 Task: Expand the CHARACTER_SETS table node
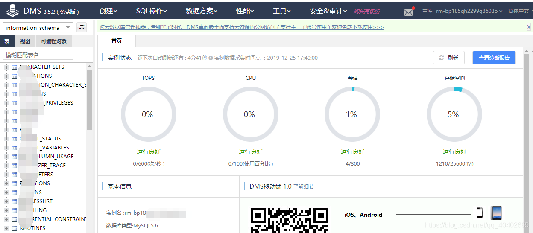pyautogui.click(x=6, y=67)
